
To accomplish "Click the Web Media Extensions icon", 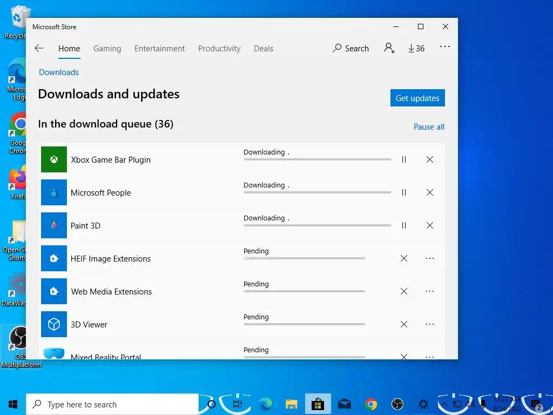I will pyautogui.click(x=54, y=291).
